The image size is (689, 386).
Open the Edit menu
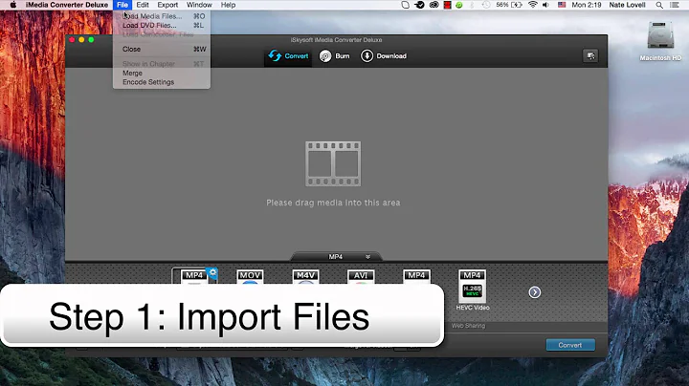tap(143, 5)
